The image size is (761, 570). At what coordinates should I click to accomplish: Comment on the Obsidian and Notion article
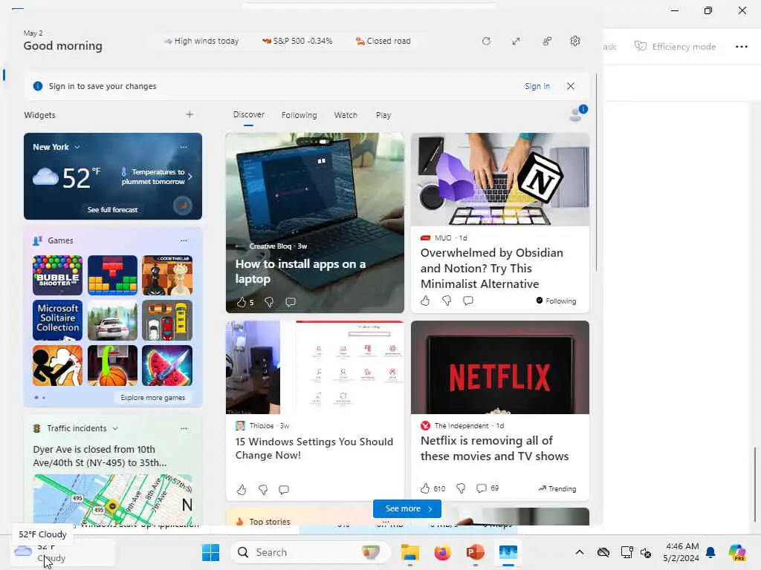(x=468, y=301)
